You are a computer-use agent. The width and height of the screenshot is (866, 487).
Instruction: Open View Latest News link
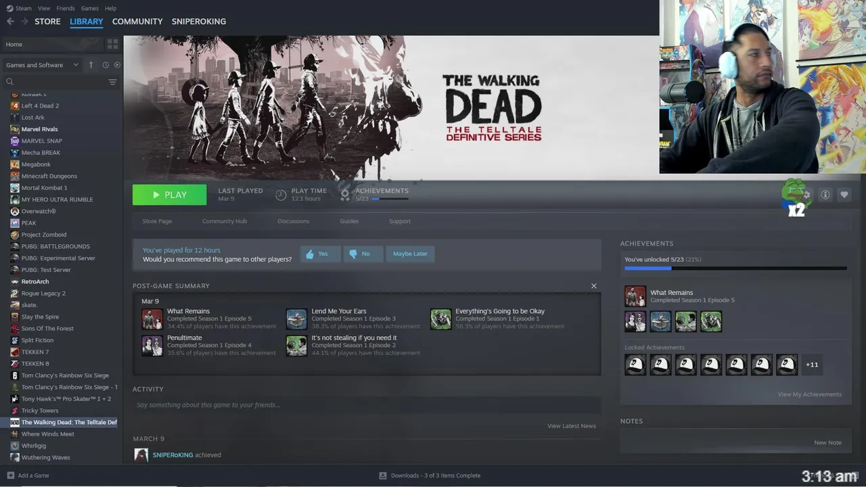(572, 426)
